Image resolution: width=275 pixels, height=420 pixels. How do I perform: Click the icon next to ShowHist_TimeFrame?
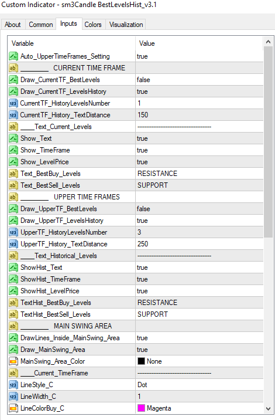click(13, 279)
